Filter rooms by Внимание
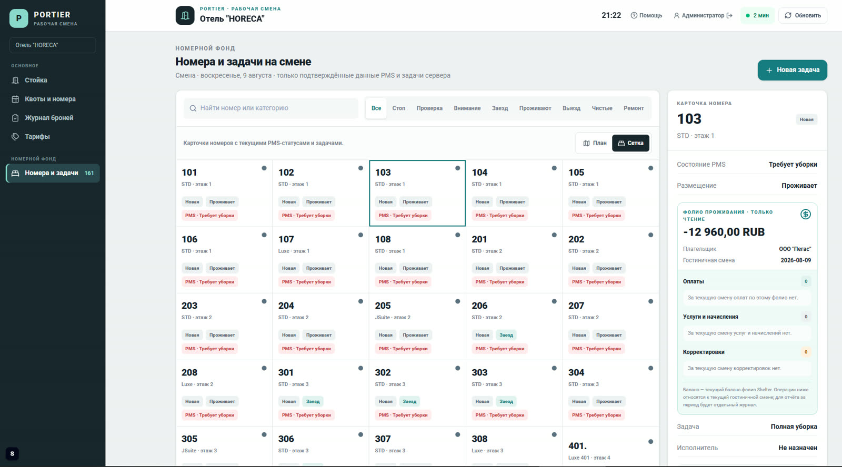This screenshot has width=842, height=467. [x=467, y=108]
